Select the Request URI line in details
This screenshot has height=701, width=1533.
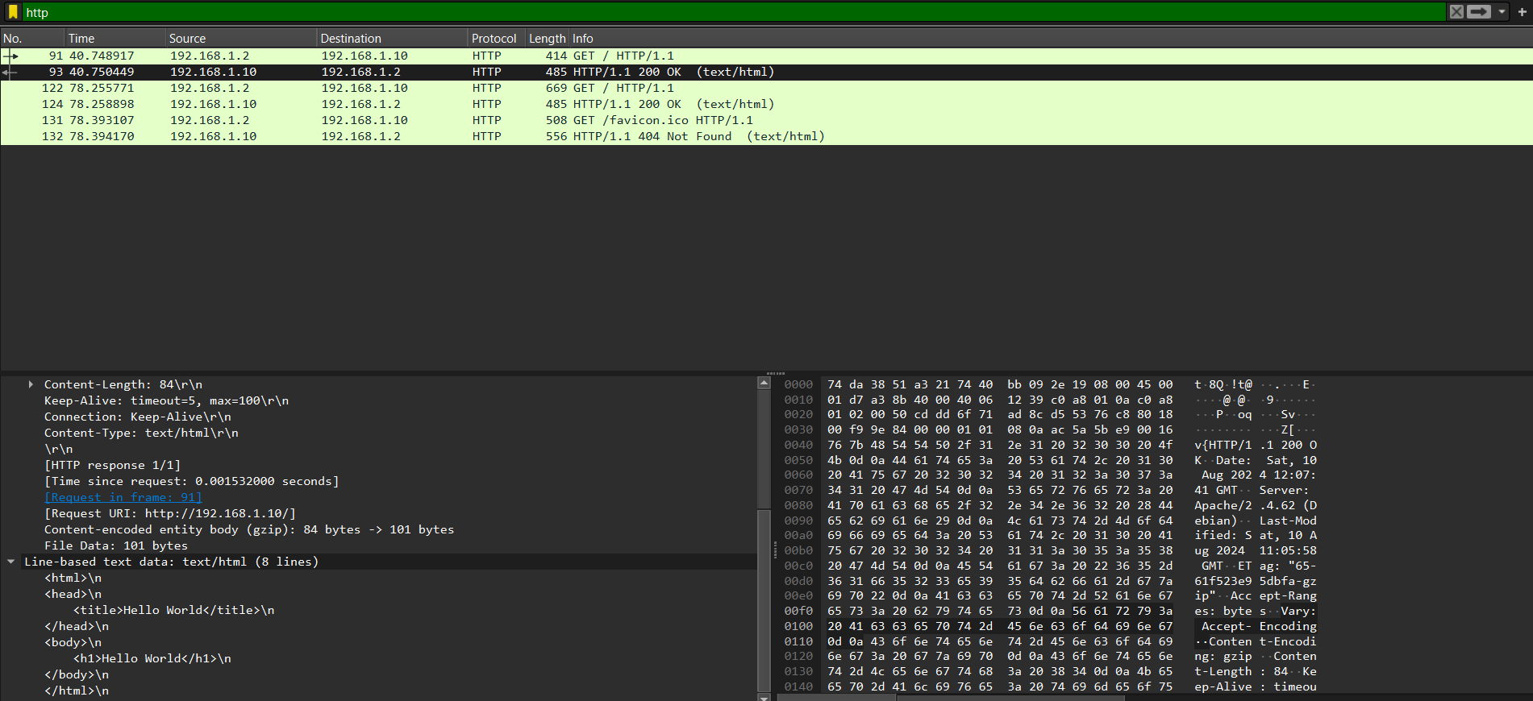point(170,513)
